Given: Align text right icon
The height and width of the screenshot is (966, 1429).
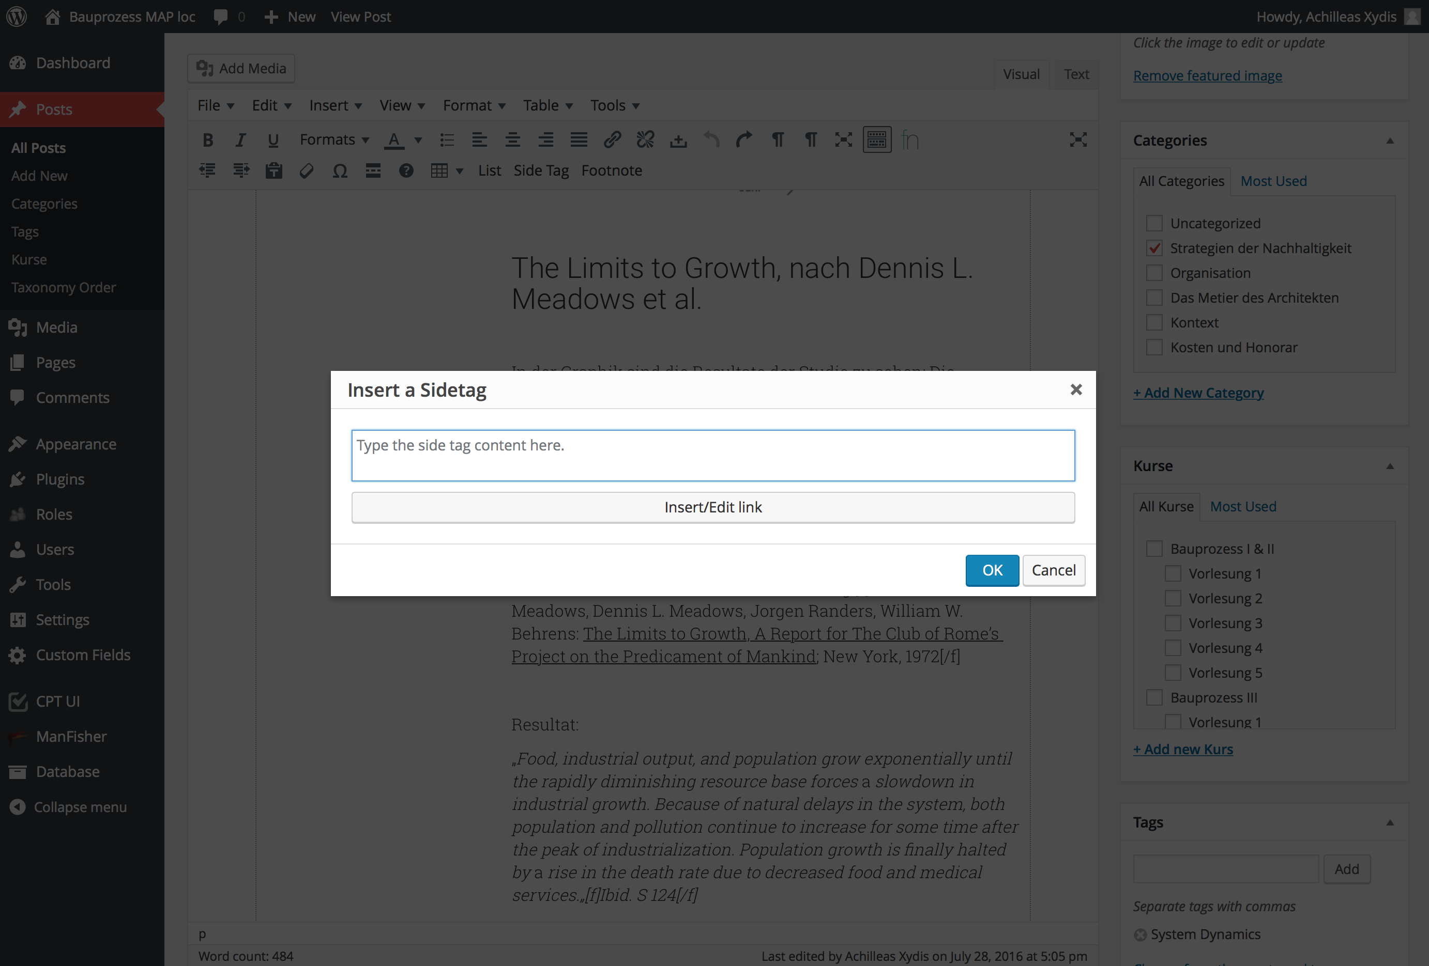Looking at the screenshot, I should pyautogui.click(x=546, y=140).
